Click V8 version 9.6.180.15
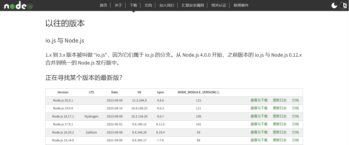 pyautogui.click(x=139, y=124)
